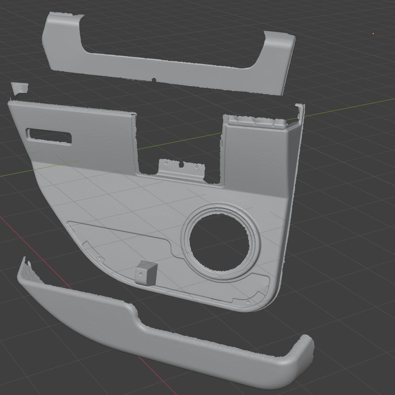
Task: Click the small cube on the door panel
Action: click(x=146, y=273)
